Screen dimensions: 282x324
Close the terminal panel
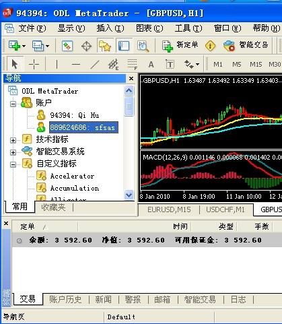pyautogui.click(x=6, y=223)
